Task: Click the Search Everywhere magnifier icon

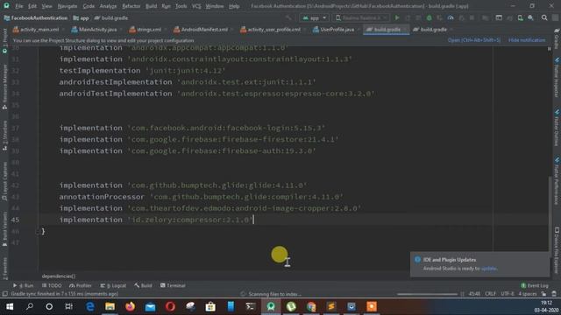Action: [x=544, y=17]
